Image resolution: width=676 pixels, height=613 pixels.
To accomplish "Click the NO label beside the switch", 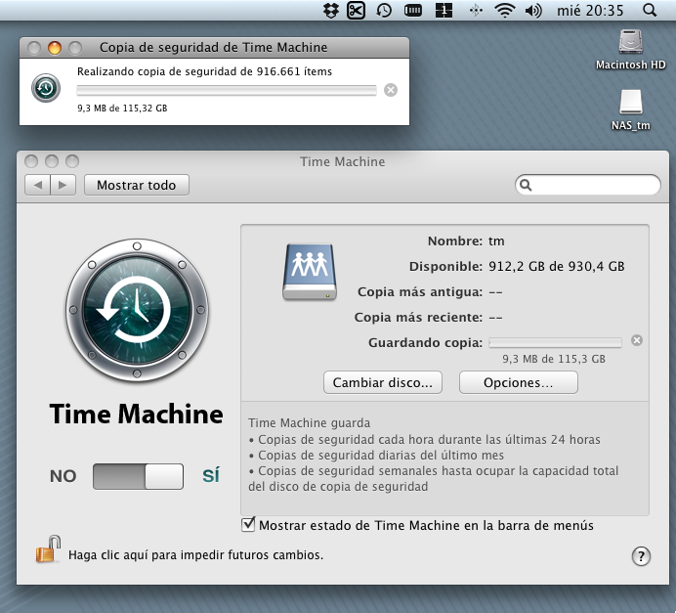I will 63,476.
